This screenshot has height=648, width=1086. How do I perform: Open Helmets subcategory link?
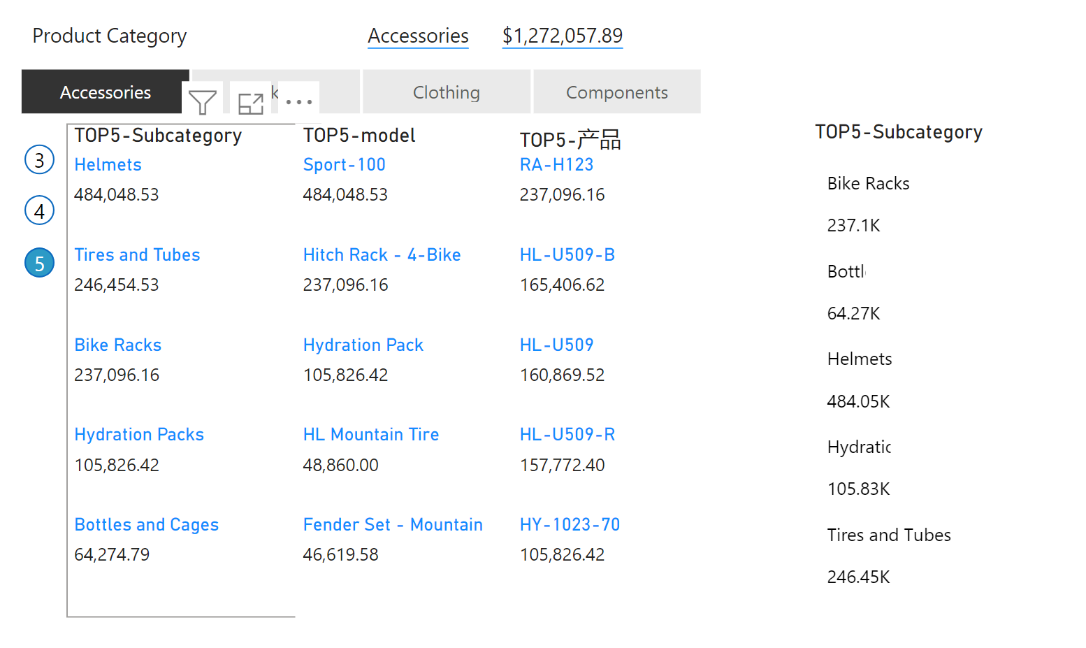[108, 164]
